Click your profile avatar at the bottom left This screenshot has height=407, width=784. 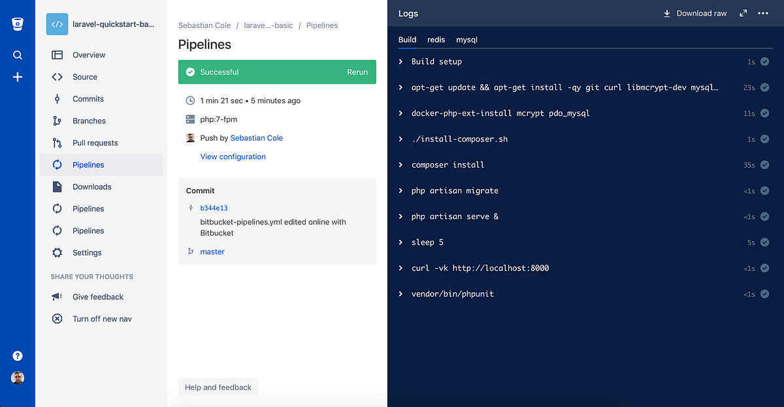[x=17, y=378]
